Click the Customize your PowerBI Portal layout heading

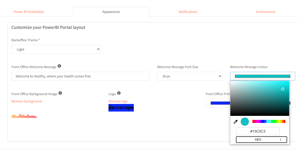48,27
